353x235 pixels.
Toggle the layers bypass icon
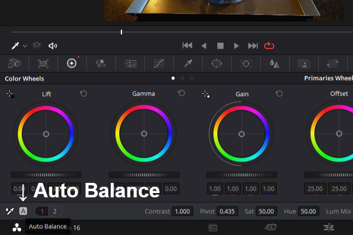(37, 46)
